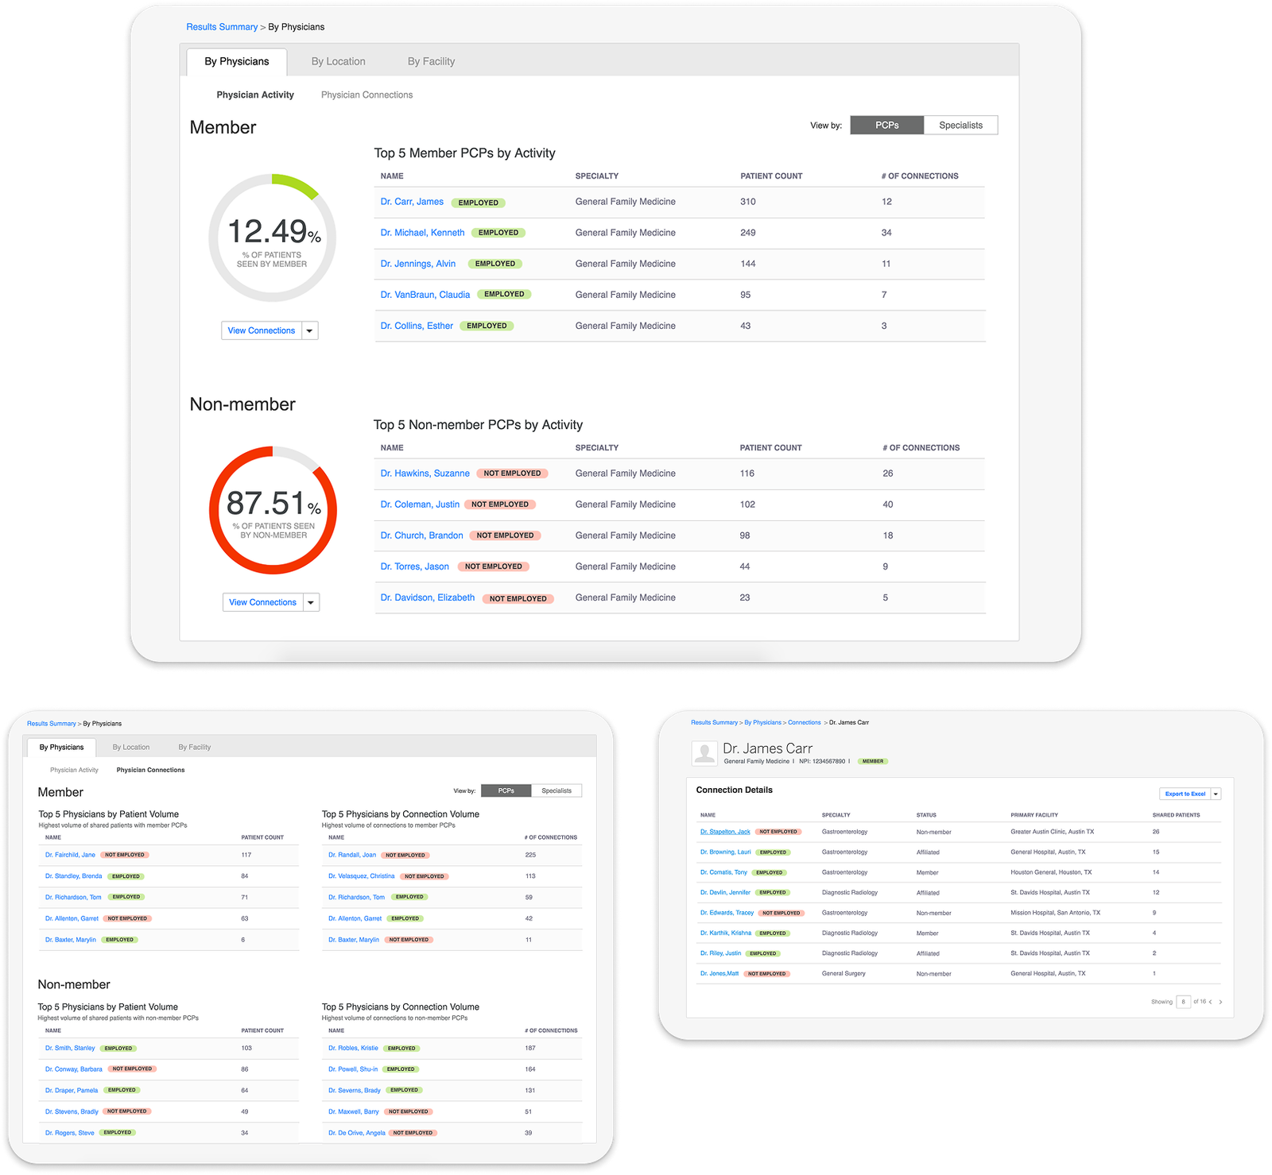
Task: Click Results Summary breadcrumb in top panel
Action: (222, 27)
